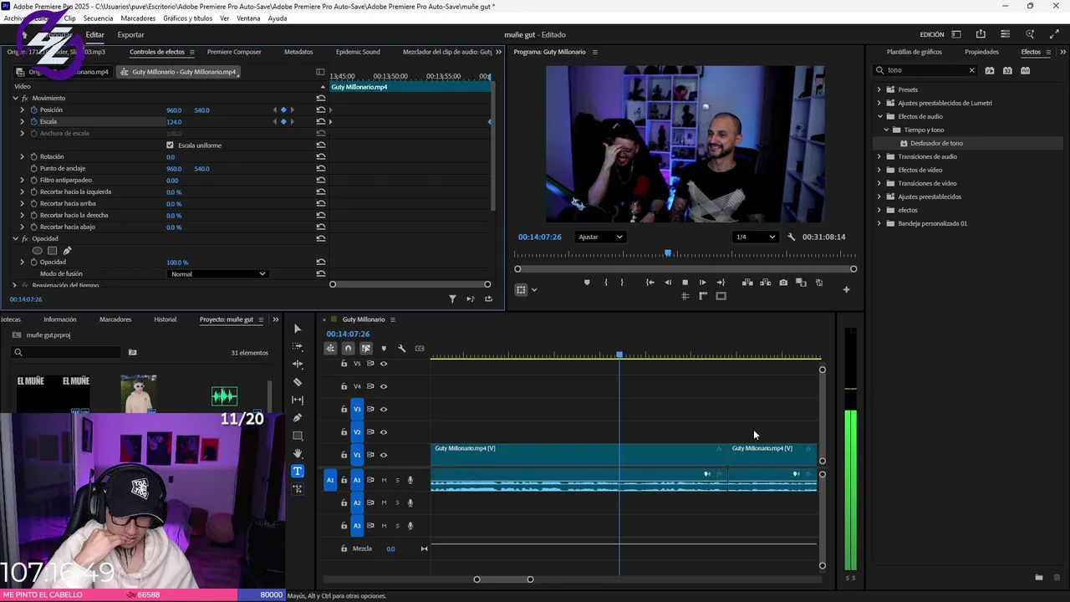Expand the Escala property
The height and width of the screenshot is (602, 1070).
pyautogui.click(x=23, y=121)
